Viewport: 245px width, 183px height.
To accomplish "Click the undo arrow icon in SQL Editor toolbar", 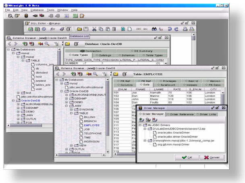I will [x=170, y=29].
